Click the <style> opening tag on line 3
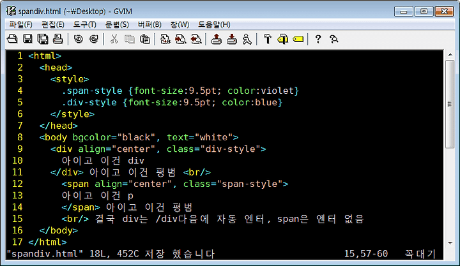This screenshot has width=460, height=266. pyautogui.click(x=70, y=79)
